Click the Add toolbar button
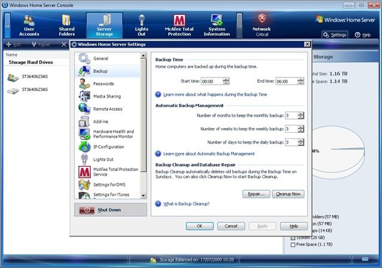 (13, 45)
